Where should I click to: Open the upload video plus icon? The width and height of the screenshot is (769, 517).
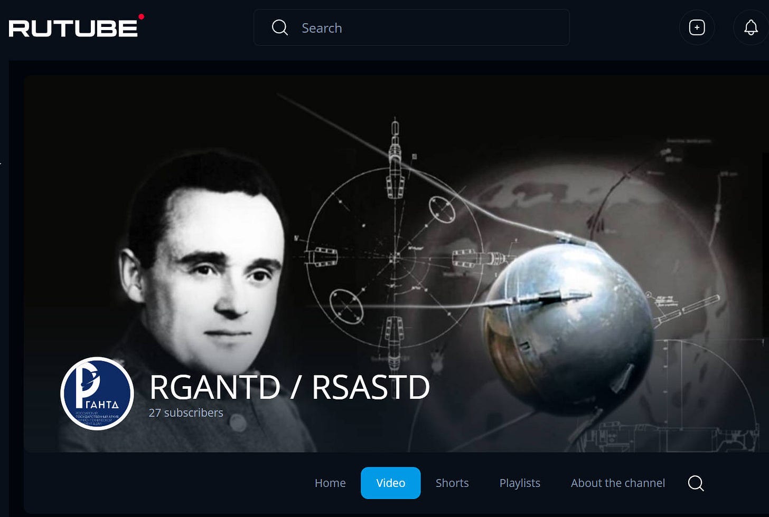[697, 27]
